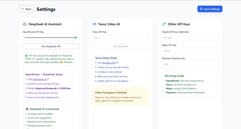
Task: Focus the Payment Gateway Key field
Action: (x=190, y=64)
